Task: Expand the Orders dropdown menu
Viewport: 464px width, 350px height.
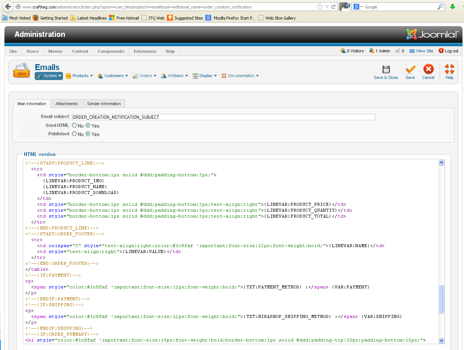Action: 145,76
